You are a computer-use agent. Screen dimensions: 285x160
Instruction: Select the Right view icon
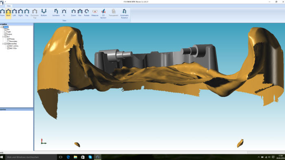[x=20, y=13]
